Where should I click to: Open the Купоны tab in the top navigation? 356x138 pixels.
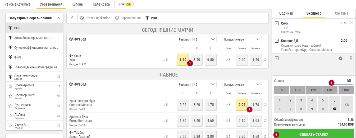(77, 5)
